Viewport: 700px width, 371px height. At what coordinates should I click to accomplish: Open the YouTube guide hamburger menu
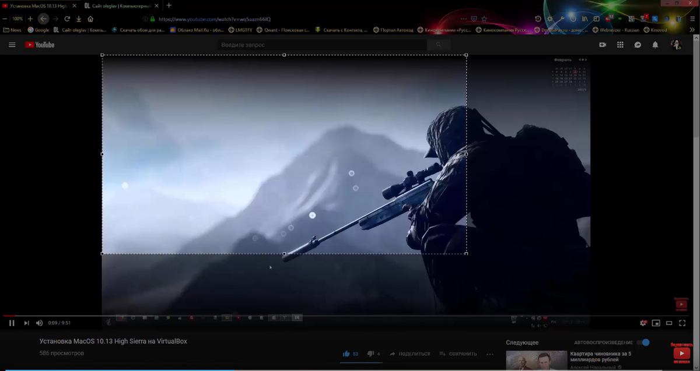click(12, 44)
